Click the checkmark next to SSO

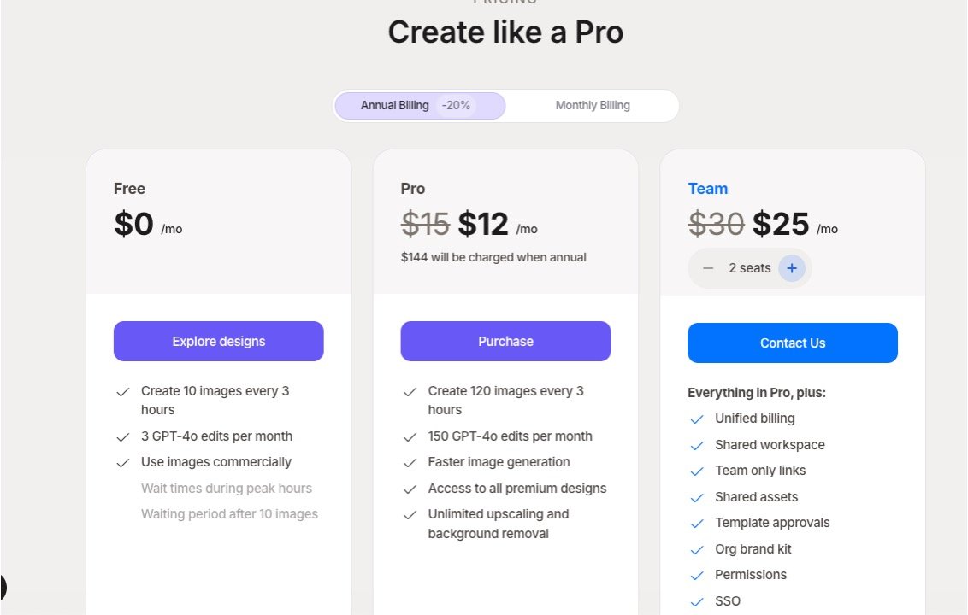pyautogui.click(x=697, y=601)
